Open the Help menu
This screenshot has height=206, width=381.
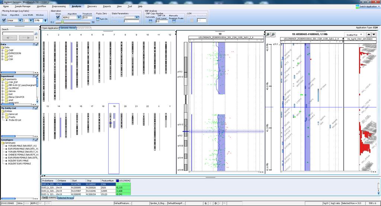[x=140, y=6]
